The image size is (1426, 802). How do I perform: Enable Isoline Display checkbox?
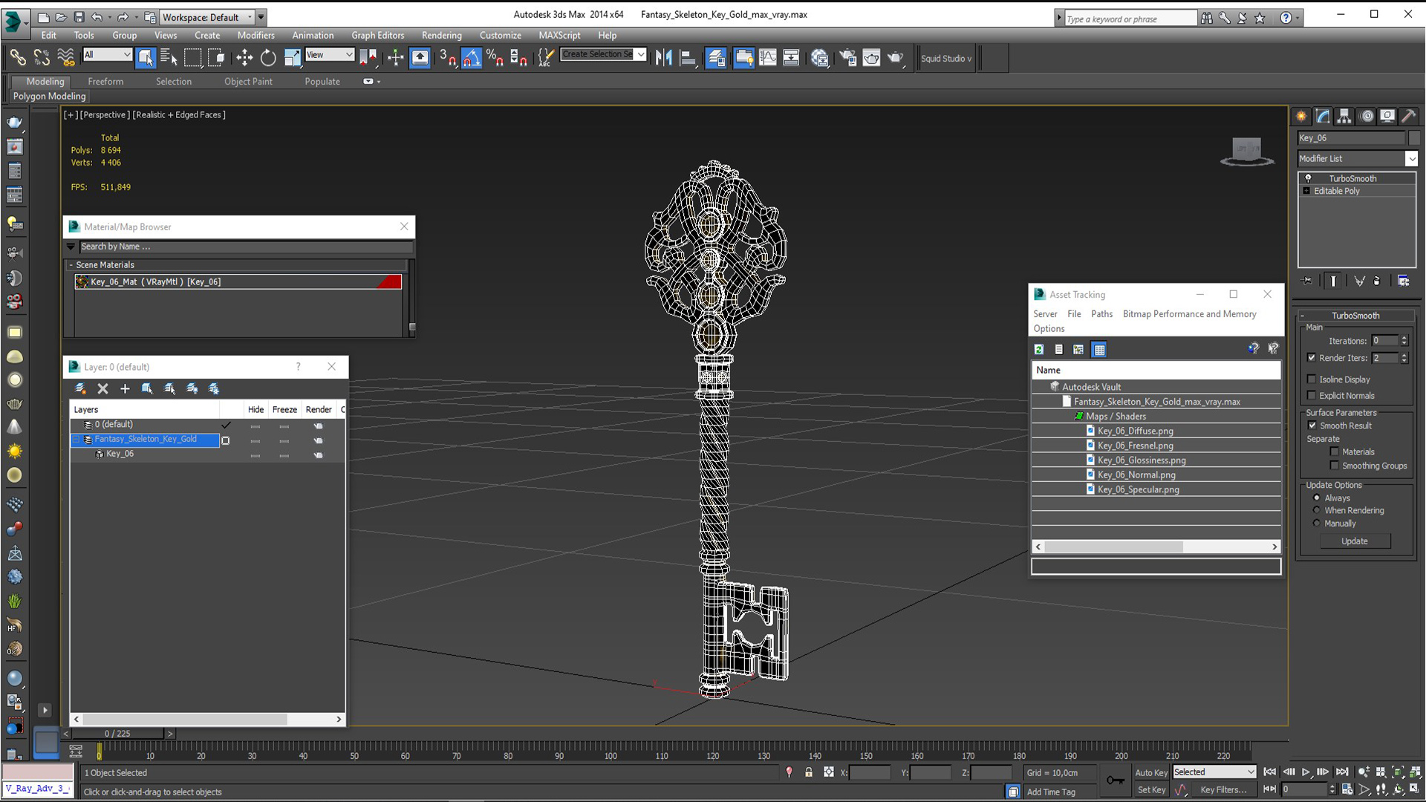pyautogui.click(x=1312, y=379)
